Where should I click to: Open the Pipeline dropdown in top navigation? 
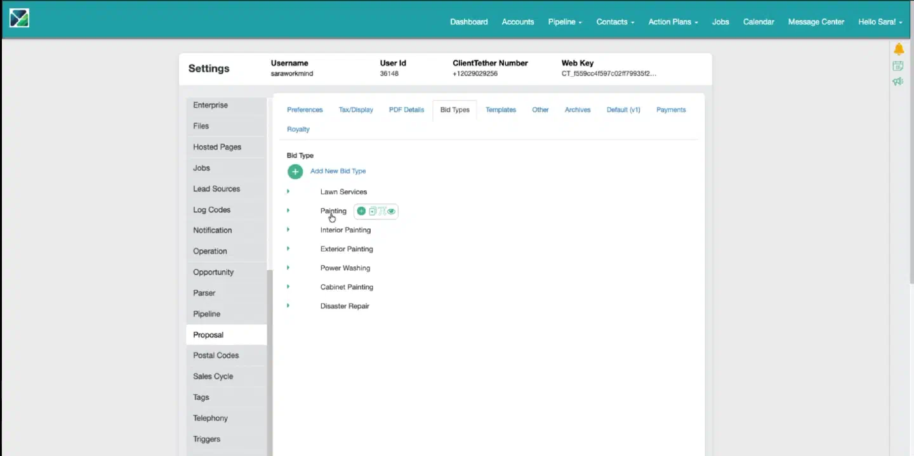point(565,22)
